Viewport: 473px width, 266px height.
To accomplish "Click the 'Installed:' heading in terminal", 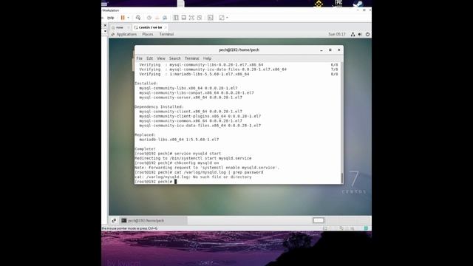I will coord(146,83).
